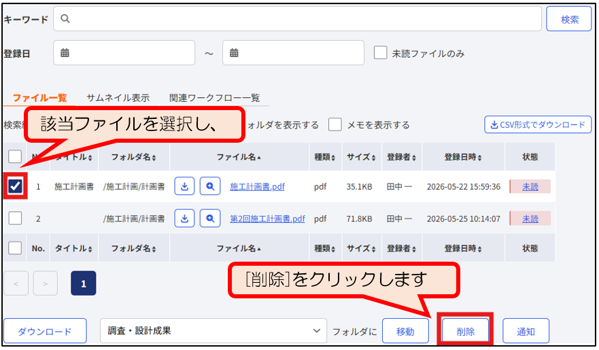Open the 調査・設計成果 folder dropdown
This screenshot has width=599, height=350.
(213, 330)
